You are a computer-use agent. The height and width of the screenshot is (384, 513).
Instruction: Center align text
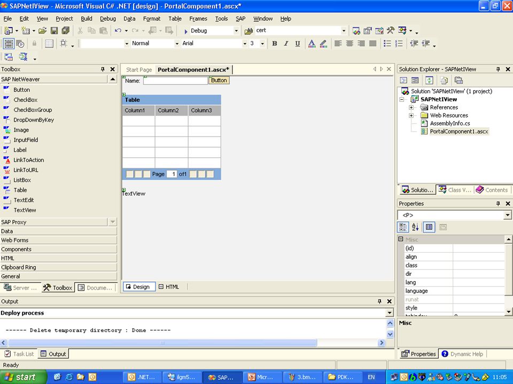349,43
